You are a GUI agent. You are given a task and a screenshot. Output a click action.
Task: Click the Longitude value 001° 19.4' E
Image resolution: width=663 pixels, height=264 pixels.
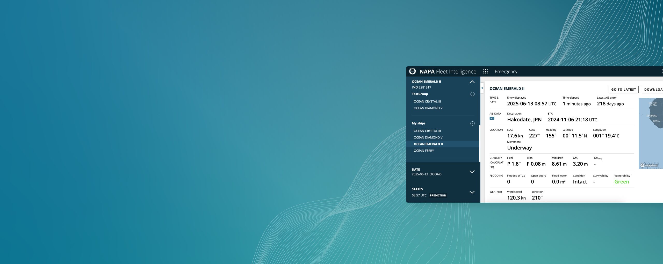[606, 136]
